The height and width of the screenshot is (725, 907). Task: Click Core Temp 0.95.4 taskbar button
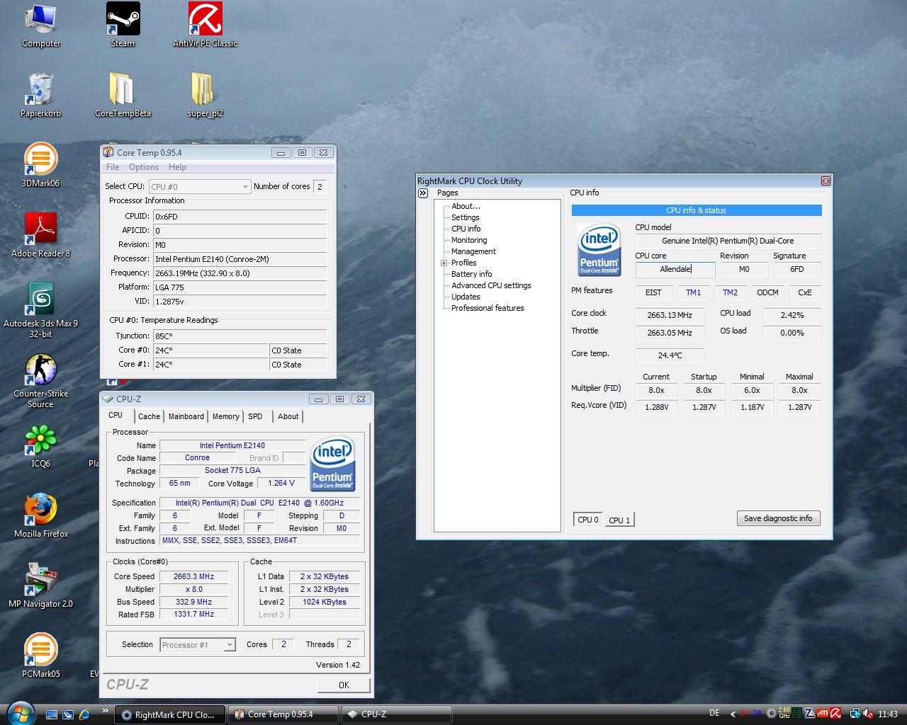point(283,714)
